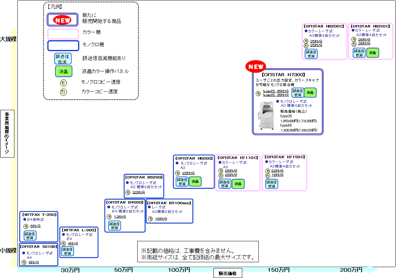
Task: Click the 液晶 badge in the H7110C card
Action: pos(238,184)
